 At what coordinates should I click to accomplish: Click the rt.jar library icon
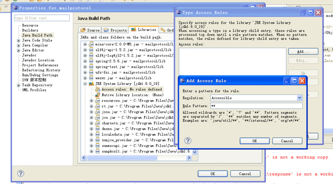pos(98,106)
